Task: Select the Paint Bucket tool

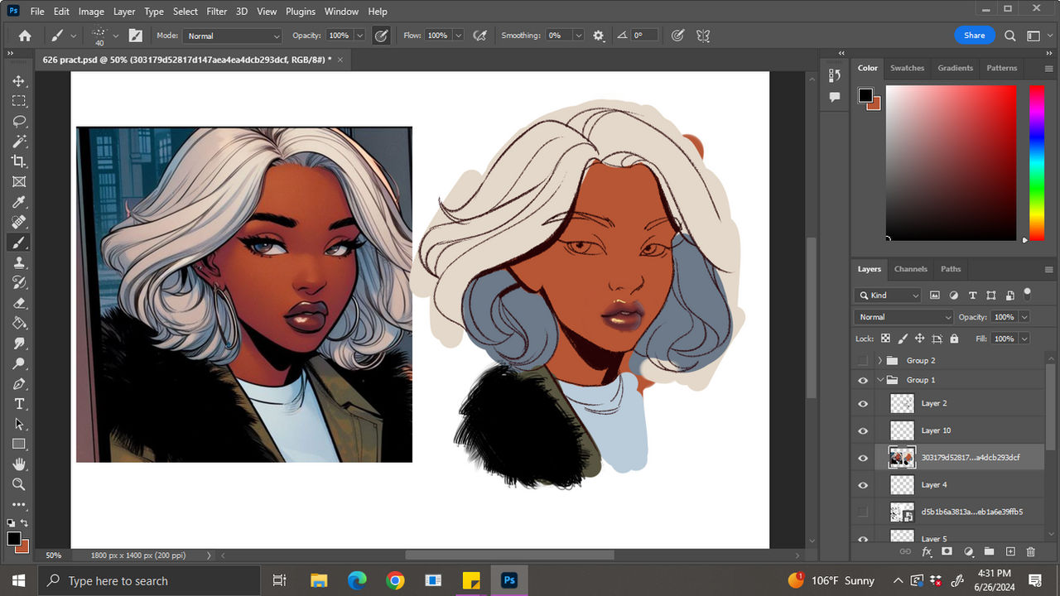Action: [18, 323]
